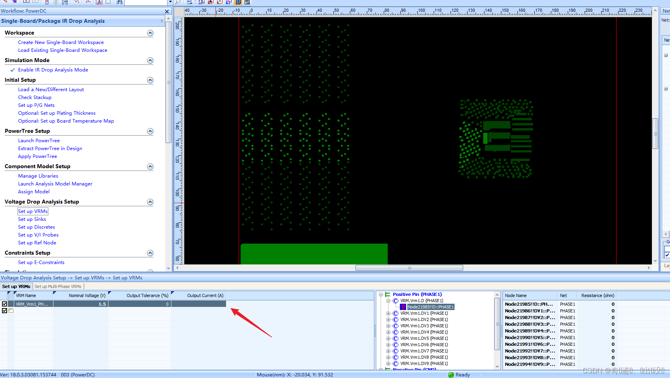The image size is (670, 378).
Task: Click the C icon of VRM.Vrm1.DV9
Action: pos(396,363)
